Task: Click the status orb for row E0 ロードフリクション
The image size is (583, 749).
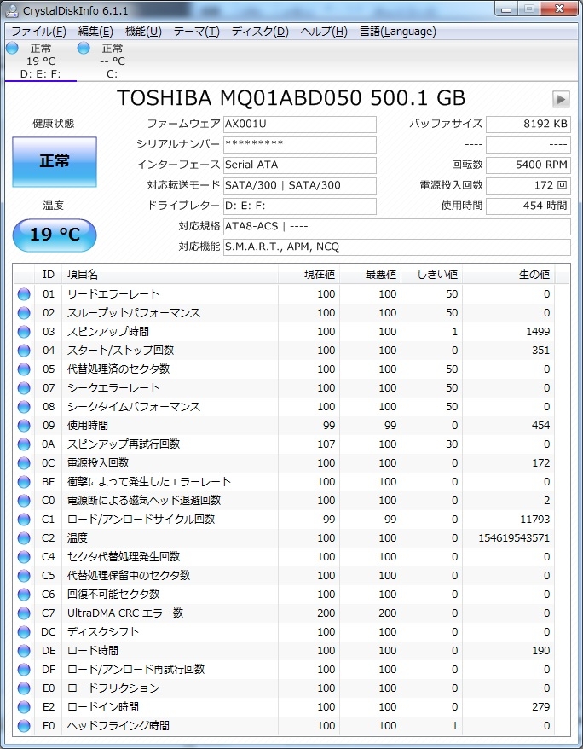Action: tap(24, 688)
